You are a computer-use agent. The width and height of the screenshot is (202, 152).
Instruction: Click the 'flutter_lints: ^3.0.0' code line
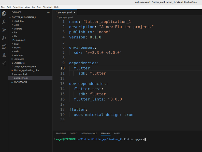pos(98,99)
